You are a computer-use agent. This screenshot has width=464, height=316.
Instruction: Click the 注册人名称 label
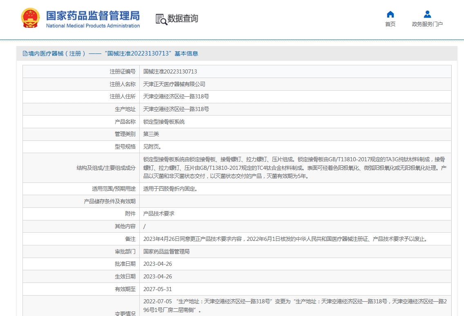[x=123, y=85]
